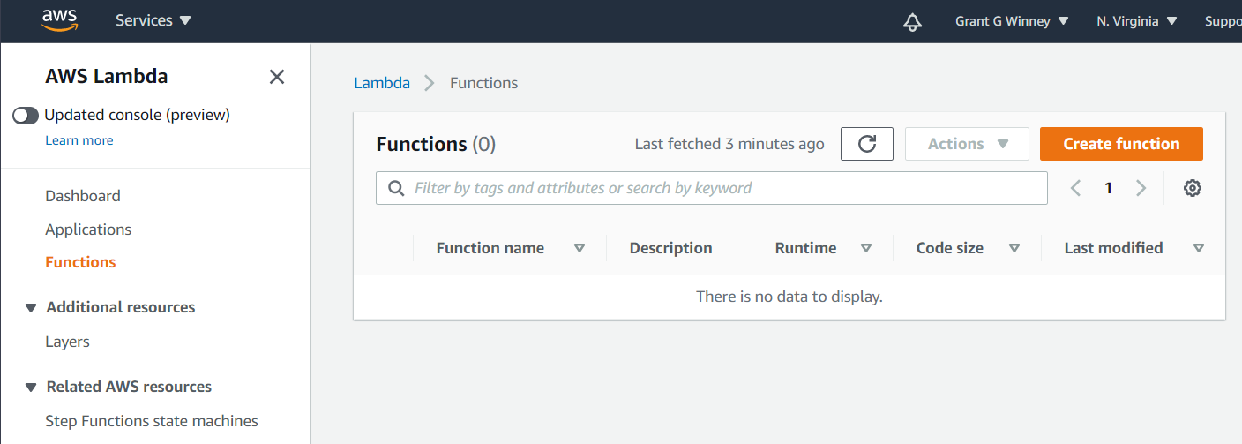Image resolution: width=1242 pixels, height=444 pixels.
Task: Open table preferences gear
Action: tap(1193, 188)
